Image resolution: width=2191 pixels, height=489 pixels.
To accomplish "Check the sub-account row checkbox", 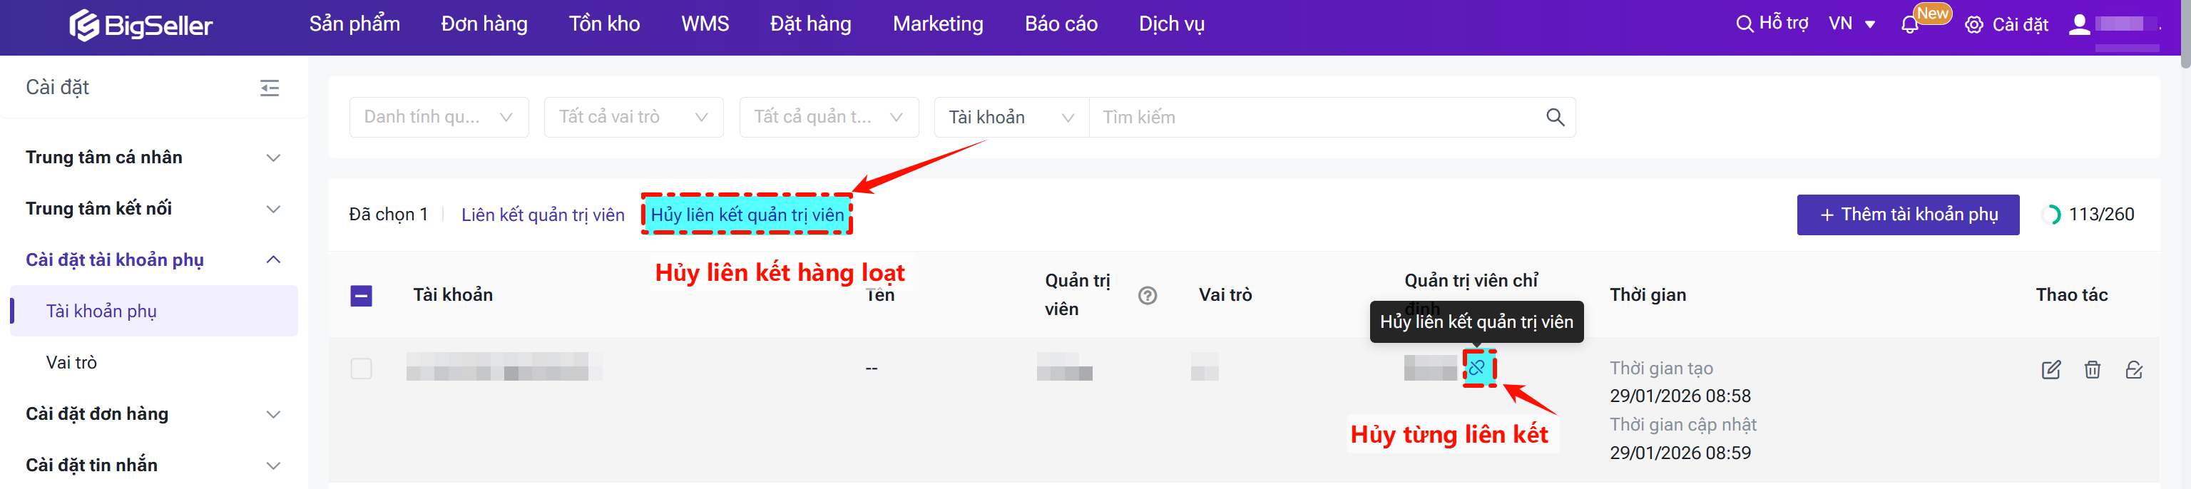I will pos(362,369).
